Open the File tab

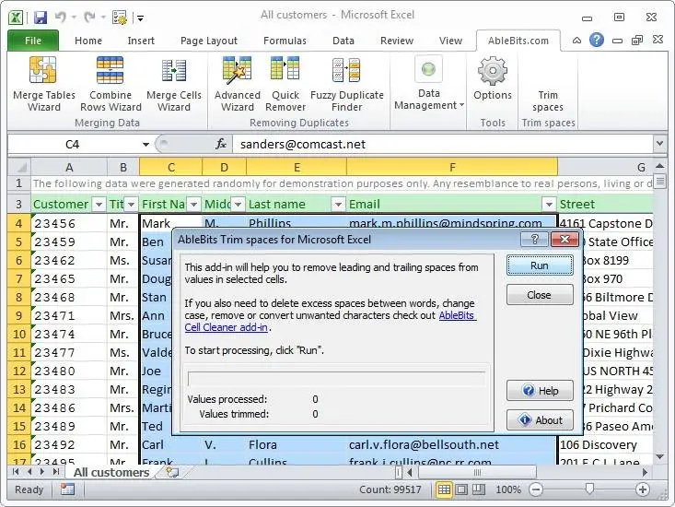click(33, 41)
